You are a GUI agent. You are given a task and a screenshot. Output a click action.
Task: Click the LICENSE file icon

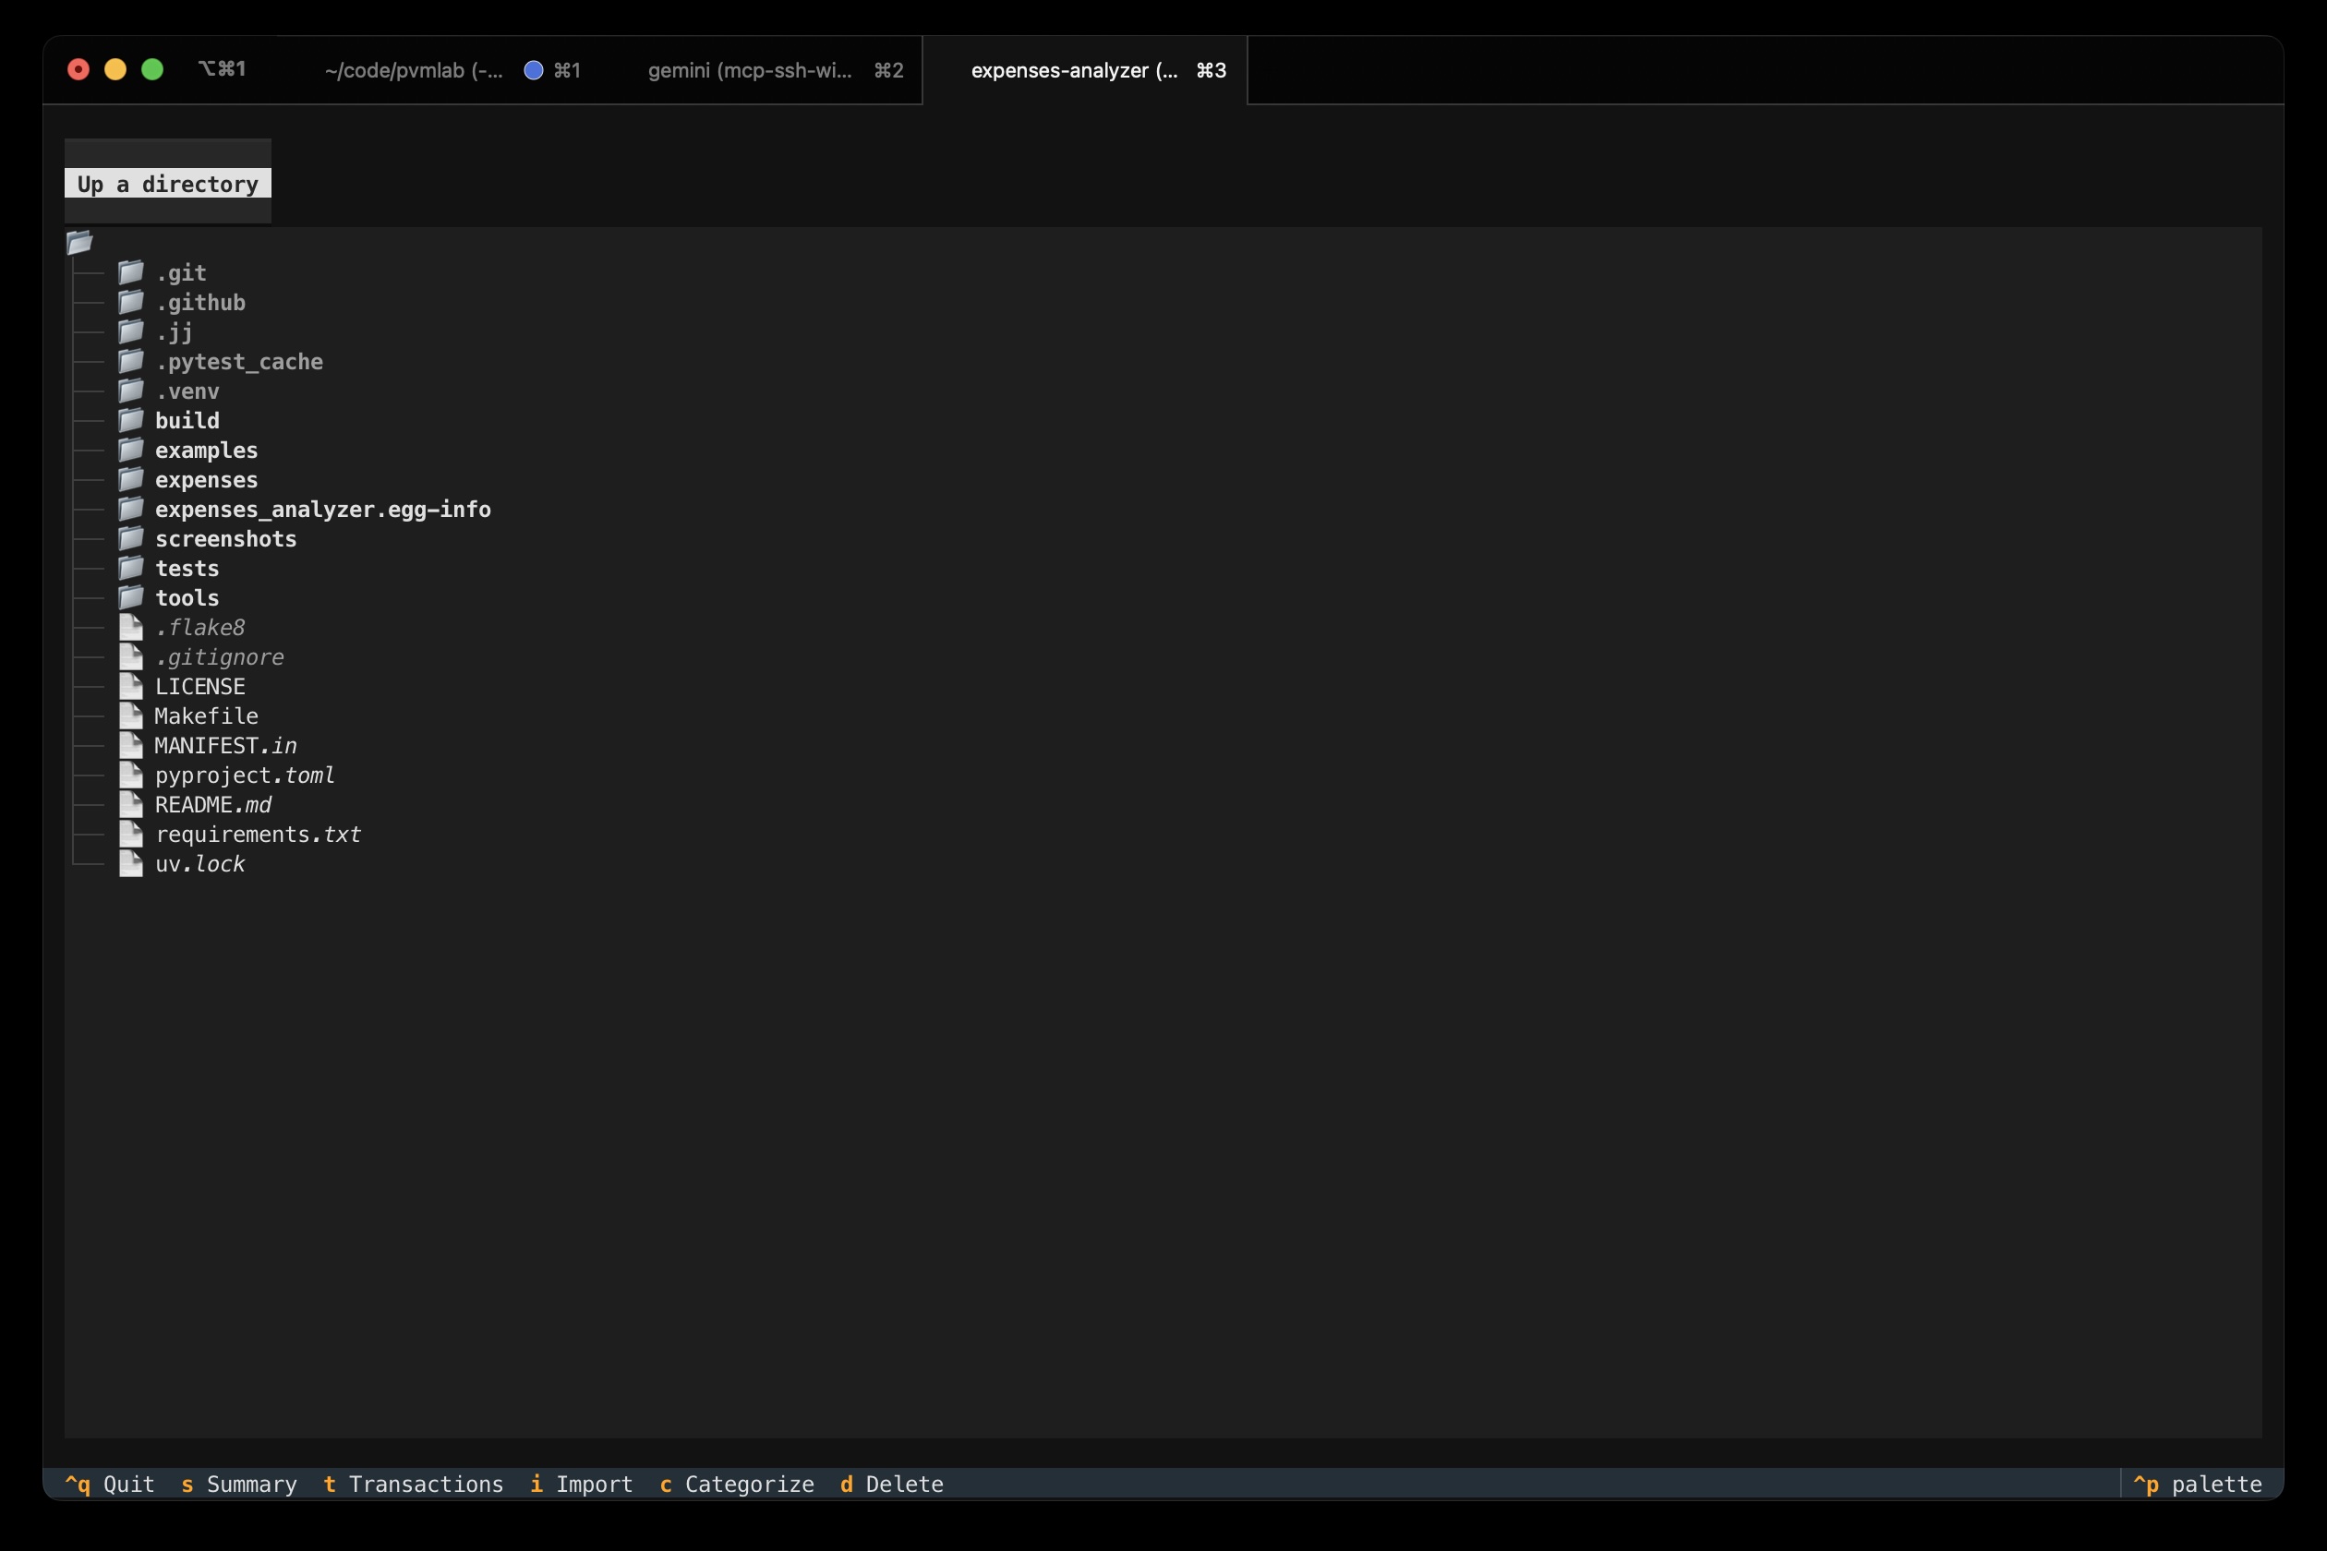(133, 685)
